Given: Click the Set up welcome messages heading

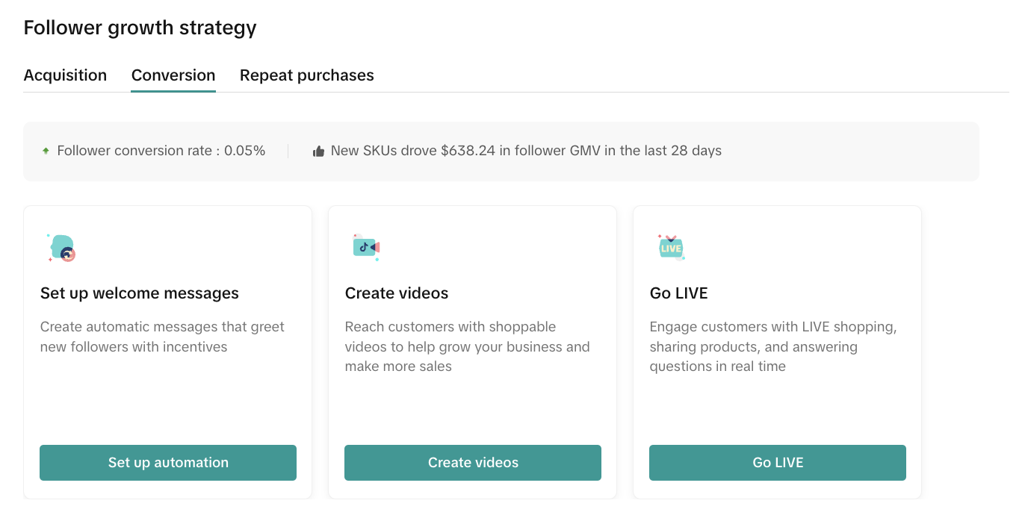Looking at the screenshot, I should [140, 293].
